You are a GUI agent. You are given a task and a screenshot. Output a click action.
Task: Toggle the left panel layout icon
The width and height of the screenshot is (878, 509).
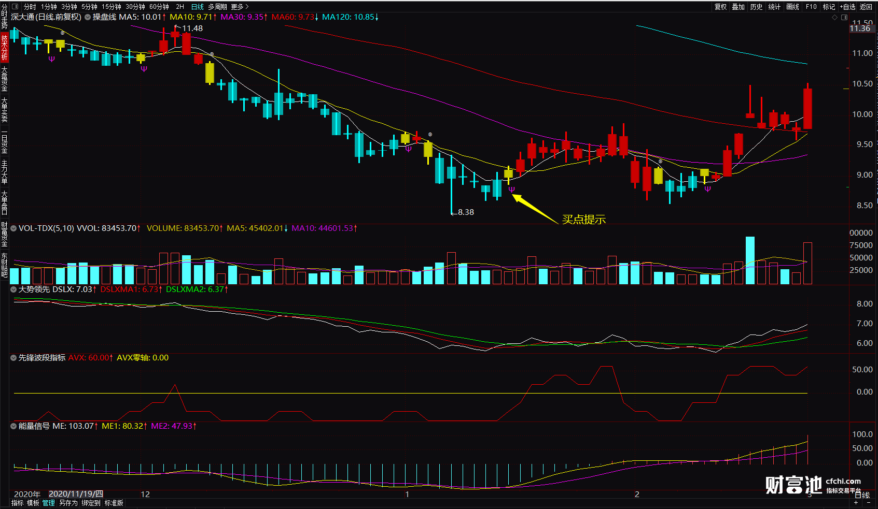pyautogui.click(x=15, y=7)
